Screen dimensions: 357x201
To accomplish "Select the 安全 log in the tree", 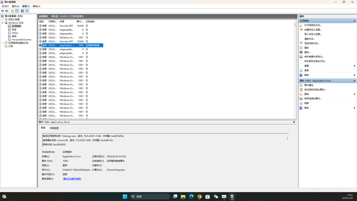I will (14, 29).
